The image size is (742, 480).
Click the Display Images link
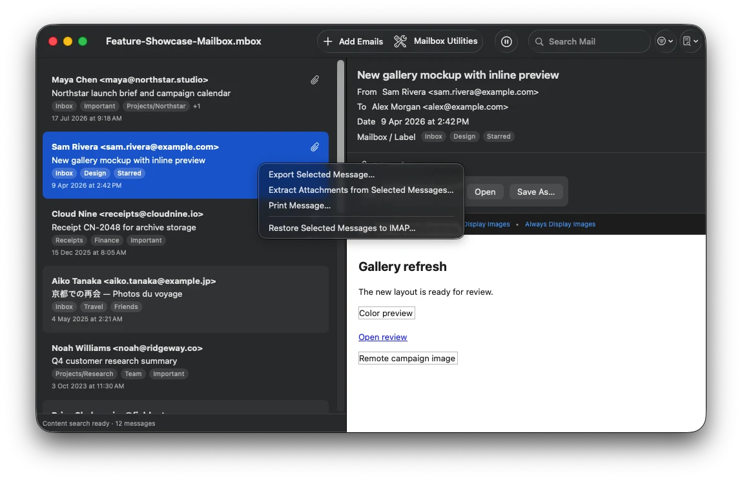click(487, 224)
